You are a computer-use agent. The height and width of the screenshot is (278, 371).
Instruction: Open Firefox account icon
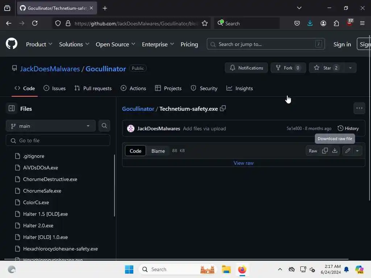[x=323, y=23]
